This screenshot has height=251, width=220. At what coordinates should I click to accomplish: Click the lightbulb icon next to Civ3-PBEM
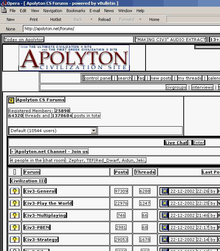(x=15, y=228)
